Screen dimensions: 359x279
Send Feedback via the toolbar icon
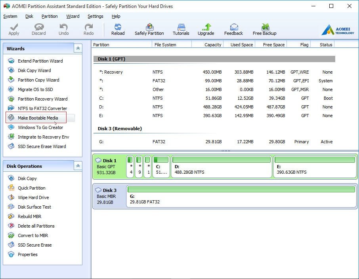pos(233,29)
